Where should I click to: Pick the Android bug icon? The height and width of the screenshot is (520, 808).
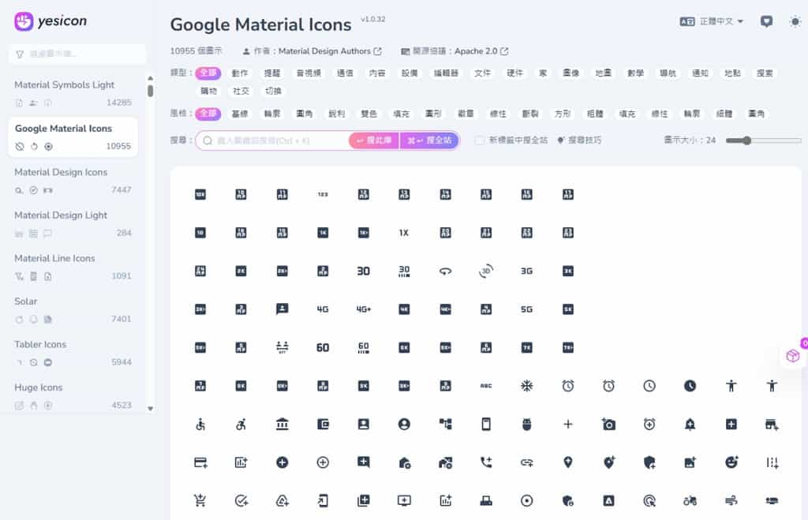(x=526, y=425)
